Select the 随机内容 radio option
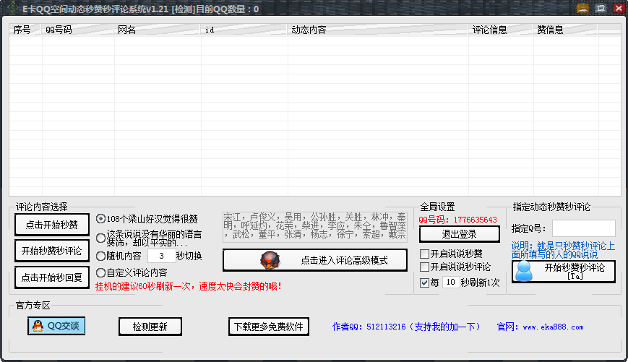The width and height of the screenshot is (628, 362). (101, 256)
